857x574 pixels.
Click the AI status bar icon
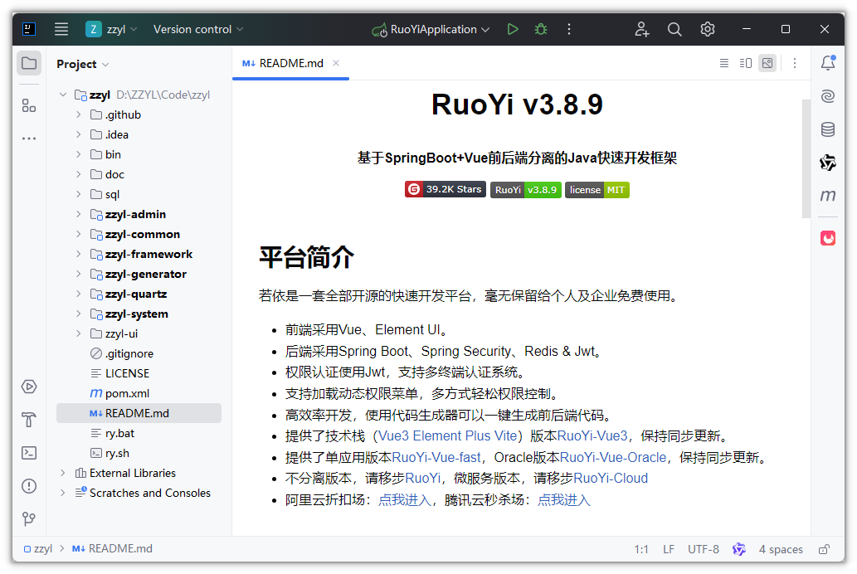(739, 549)
